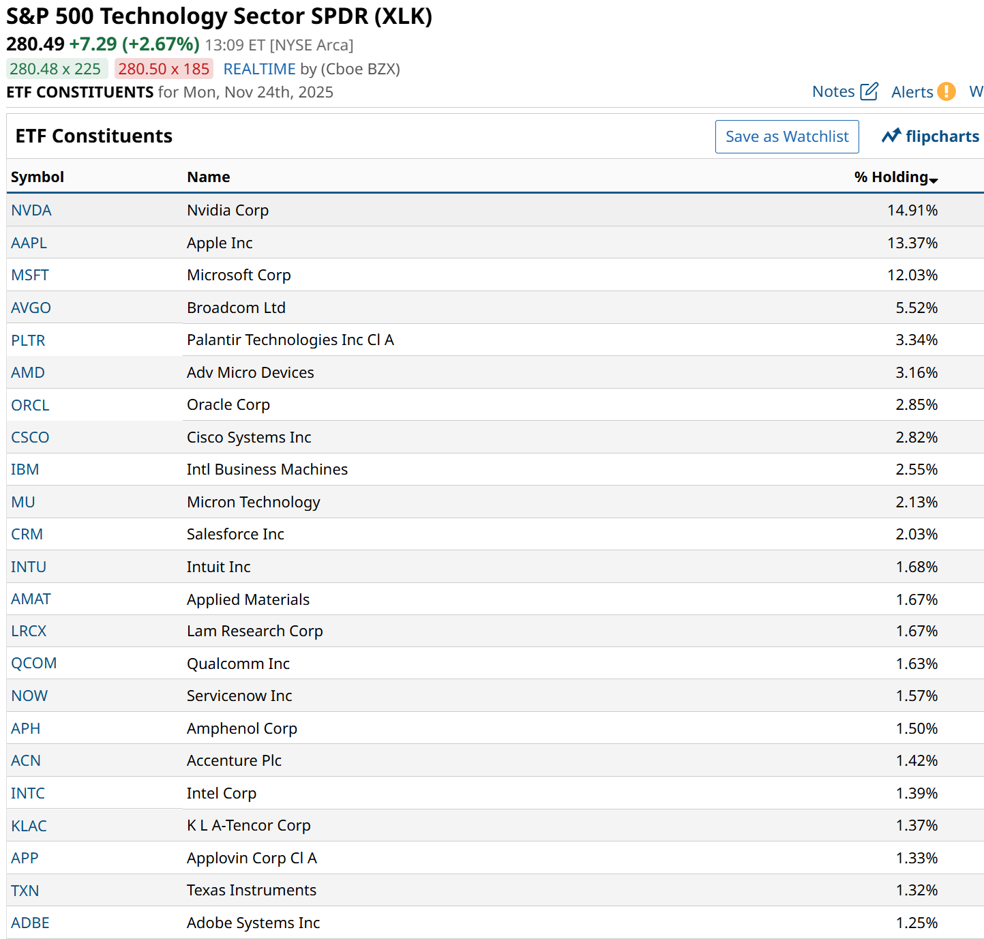Screen dimensions: 984x939
Task: Select the Salesforce Inc name cell
Action: [235, 534]
